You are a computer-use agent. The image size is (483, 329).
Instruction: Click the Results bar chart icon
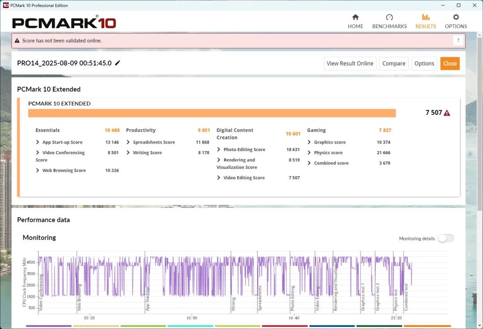tap(426, 17)
